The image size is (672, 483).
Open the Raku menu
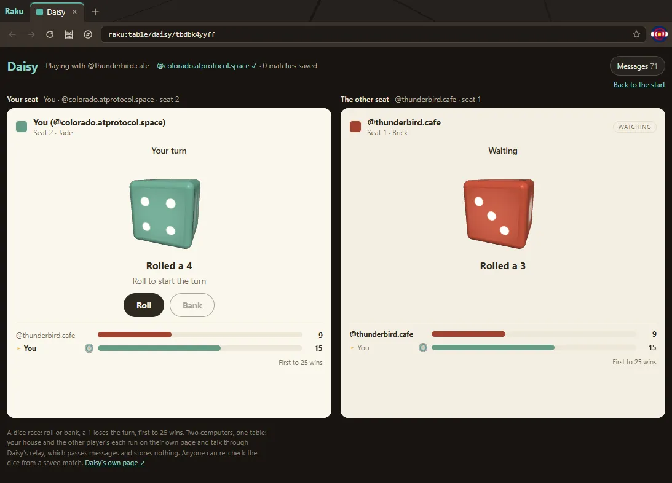tap(14, 11)
